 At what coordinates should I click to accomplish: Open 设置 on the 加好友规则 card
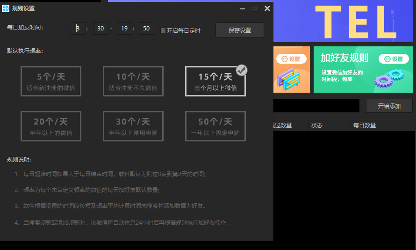393,59
